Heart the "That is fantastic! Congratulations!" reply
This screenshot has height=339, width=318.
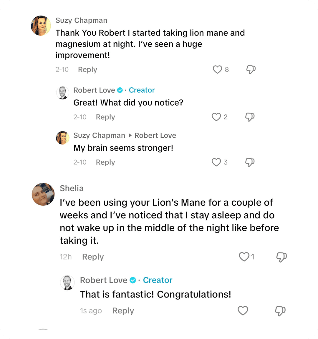[243, 311]
